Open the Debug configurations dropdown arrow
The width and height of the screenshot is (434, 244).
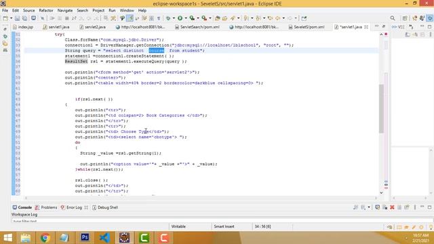coord(174,18)
